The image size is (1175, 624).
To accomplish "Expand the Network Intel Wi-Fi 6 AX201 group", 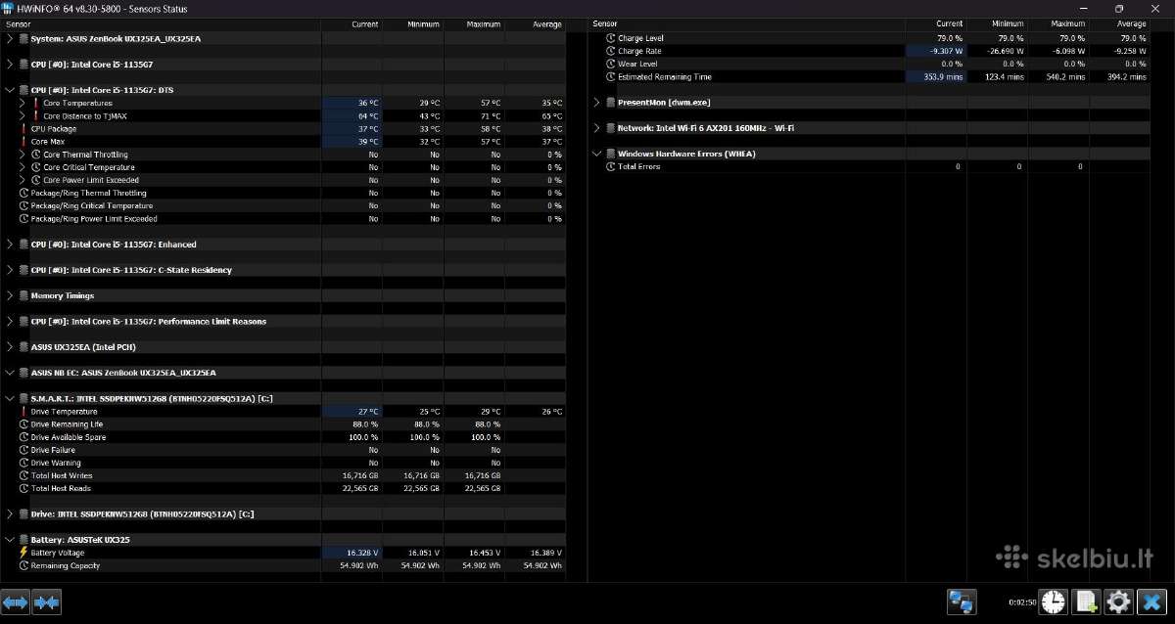I will [597, 127].
